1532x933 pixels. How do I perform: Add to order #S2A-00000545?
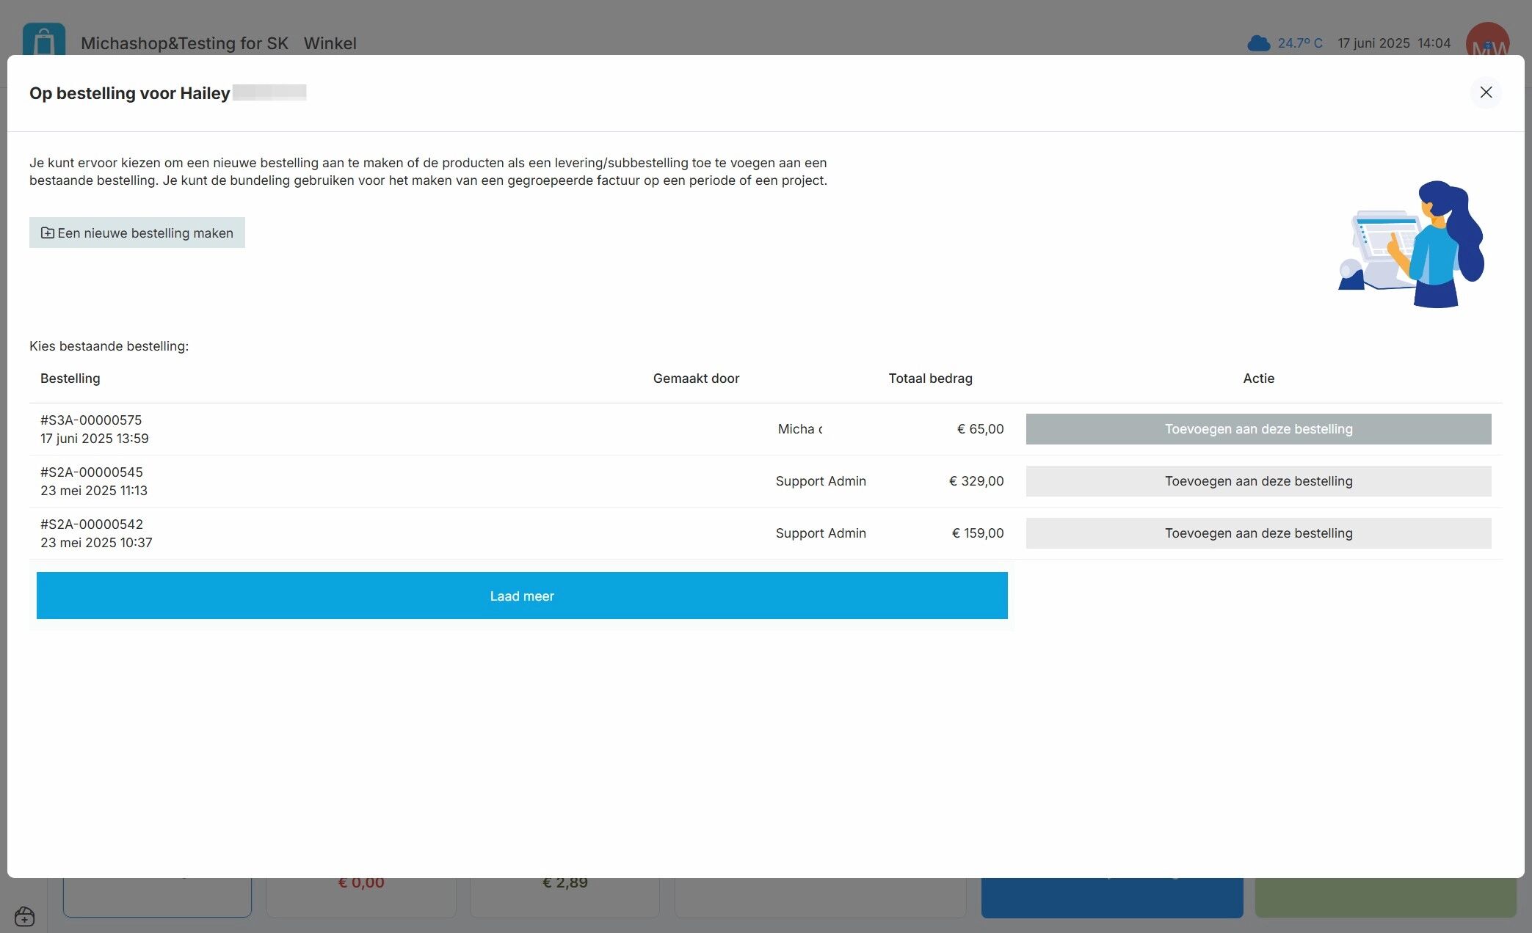(1257, 481)
